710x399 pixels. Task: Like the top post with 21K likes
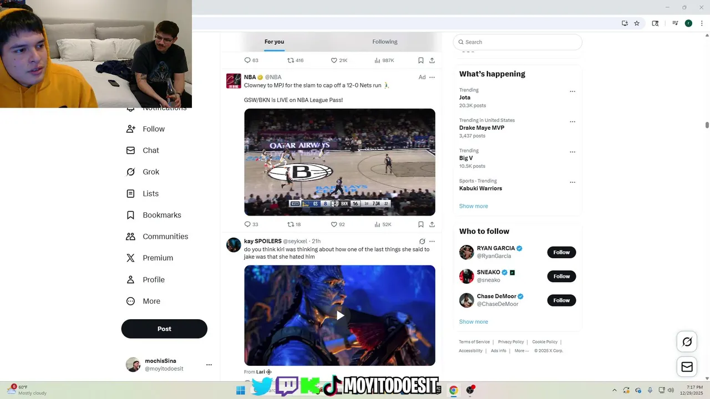point(339,60)
